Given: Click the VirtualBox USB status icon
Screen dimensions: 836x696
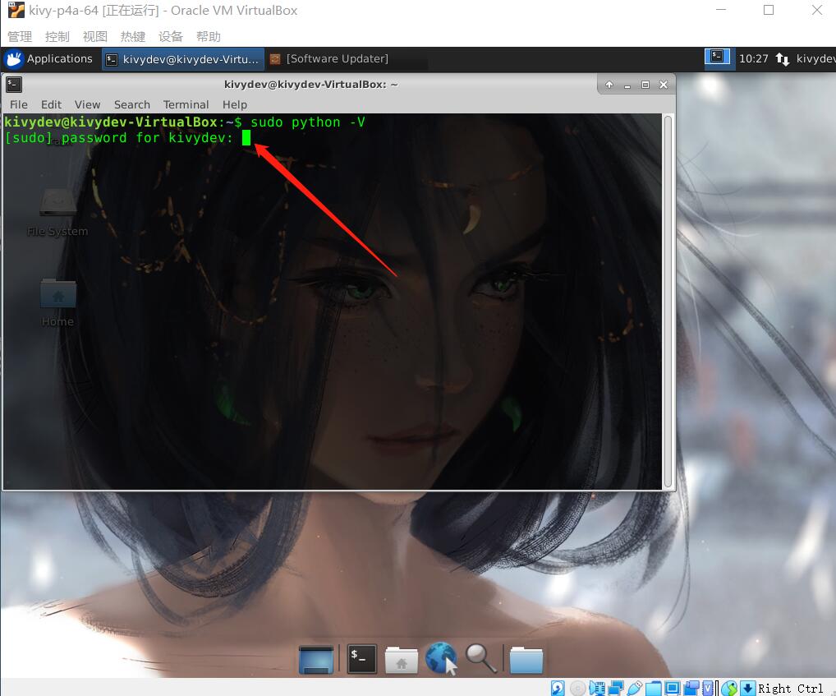Looking at the screenshot, I should (x=635, y=688).
